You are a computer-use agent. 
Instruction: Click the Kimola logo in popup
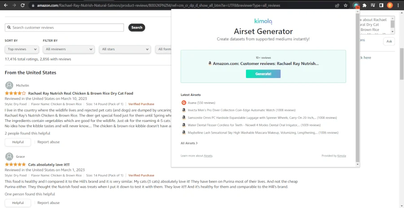coord(263,21)
